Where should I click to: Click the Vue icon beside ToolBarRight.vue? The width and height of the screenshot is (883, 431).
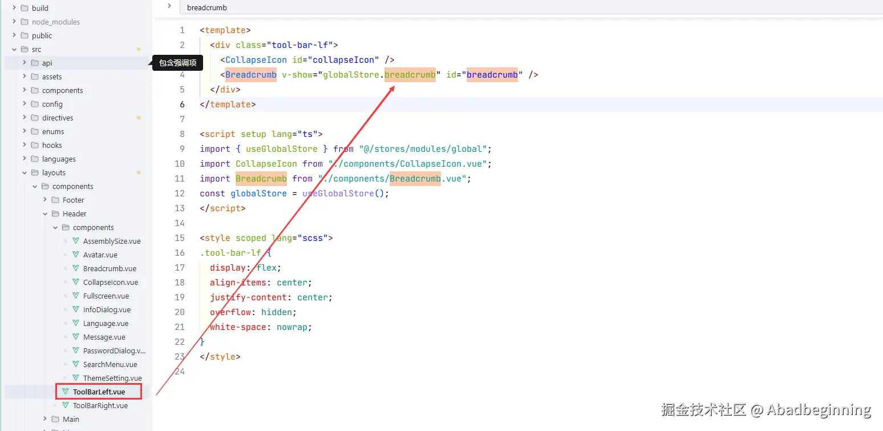pyautogui.click(x=66, y=405)
